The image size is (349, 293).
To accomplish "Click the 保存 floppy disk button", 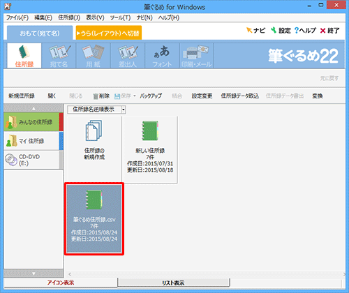I will (123, 96).
